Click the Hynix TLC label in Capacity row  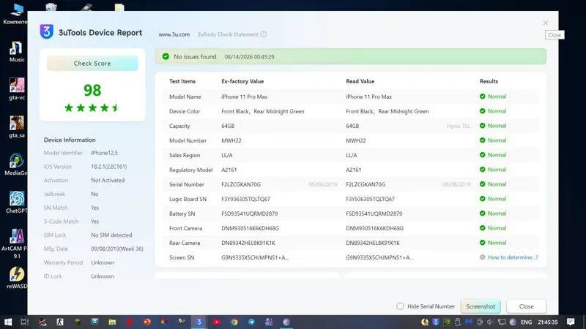click(459, 126)
